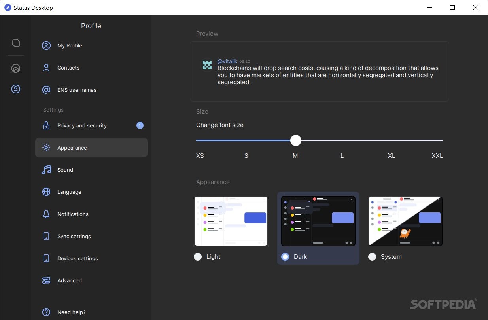Click the Dark theme preview thumbnail

click(318, 221)
